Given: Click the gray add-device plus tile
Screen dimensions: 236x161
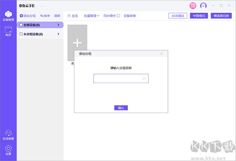Looking at the screenshot, I should (77, 43).
